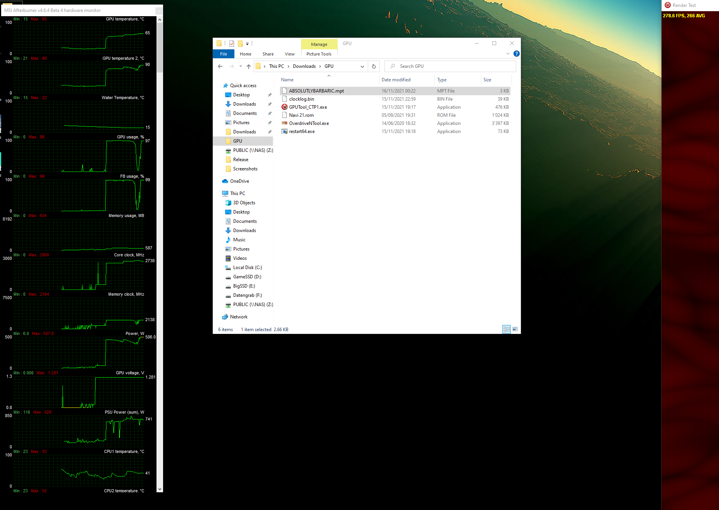
Task: Click chevron after Downloads in breadcrumb
Action: coord(320,66)
